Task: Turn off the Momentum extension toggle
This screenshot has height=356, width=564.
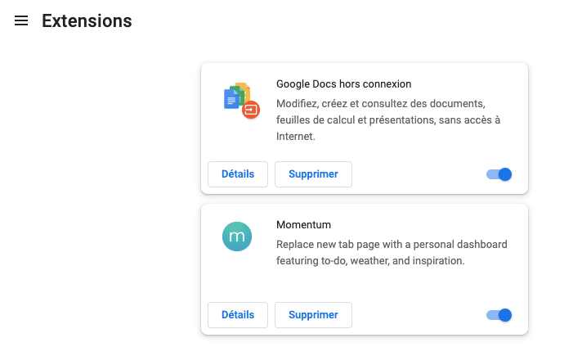Action: tap(499, 315)
